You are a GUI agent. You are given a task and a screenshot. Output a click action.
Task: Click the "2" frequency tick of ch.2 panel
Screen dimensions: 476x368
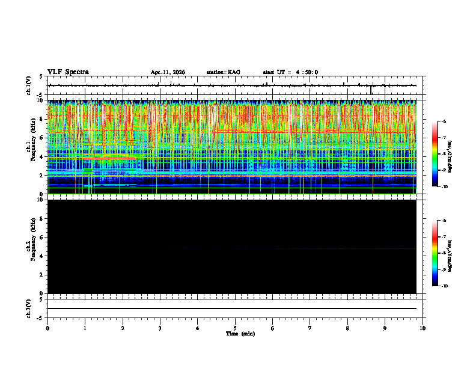pos(43,275)
